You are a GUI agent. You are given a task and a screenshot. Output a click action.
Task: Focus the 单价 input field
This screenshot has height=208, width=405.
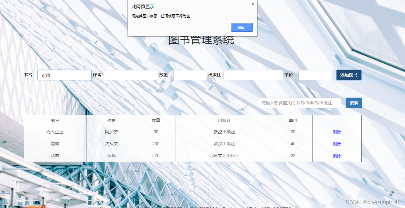(x=315, y=75)
